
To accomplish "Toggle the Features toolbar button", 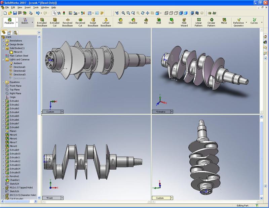I will [10, 22].
